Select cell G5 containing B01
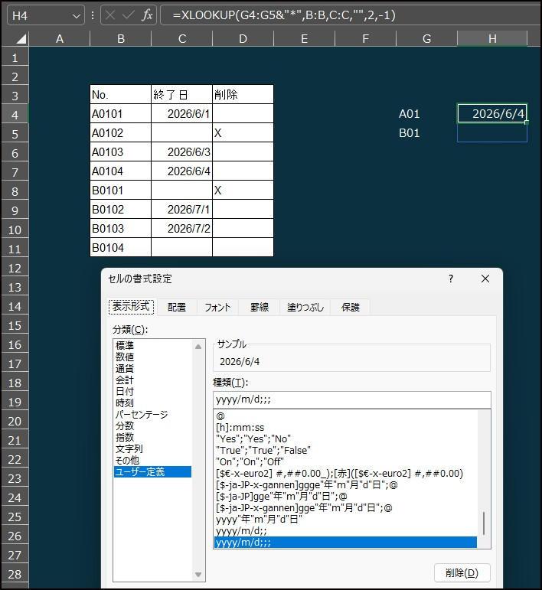Screen dimensions: 542x590 click(426, 133)
